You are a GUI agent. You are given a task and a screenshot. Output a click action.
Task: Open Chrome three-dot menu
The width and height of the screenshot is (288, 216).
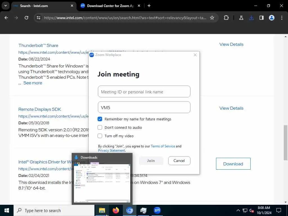(282, 18)
